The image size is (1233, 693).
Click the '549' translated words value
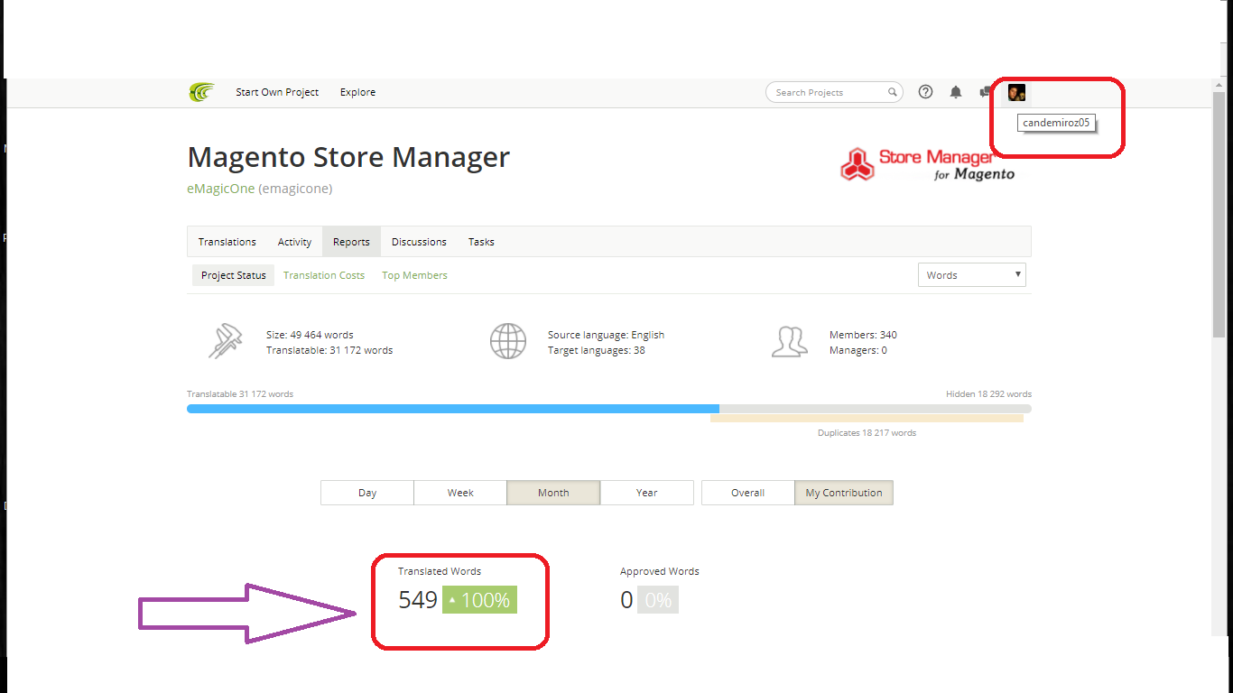pyautogui.click(x=418, y=600)
